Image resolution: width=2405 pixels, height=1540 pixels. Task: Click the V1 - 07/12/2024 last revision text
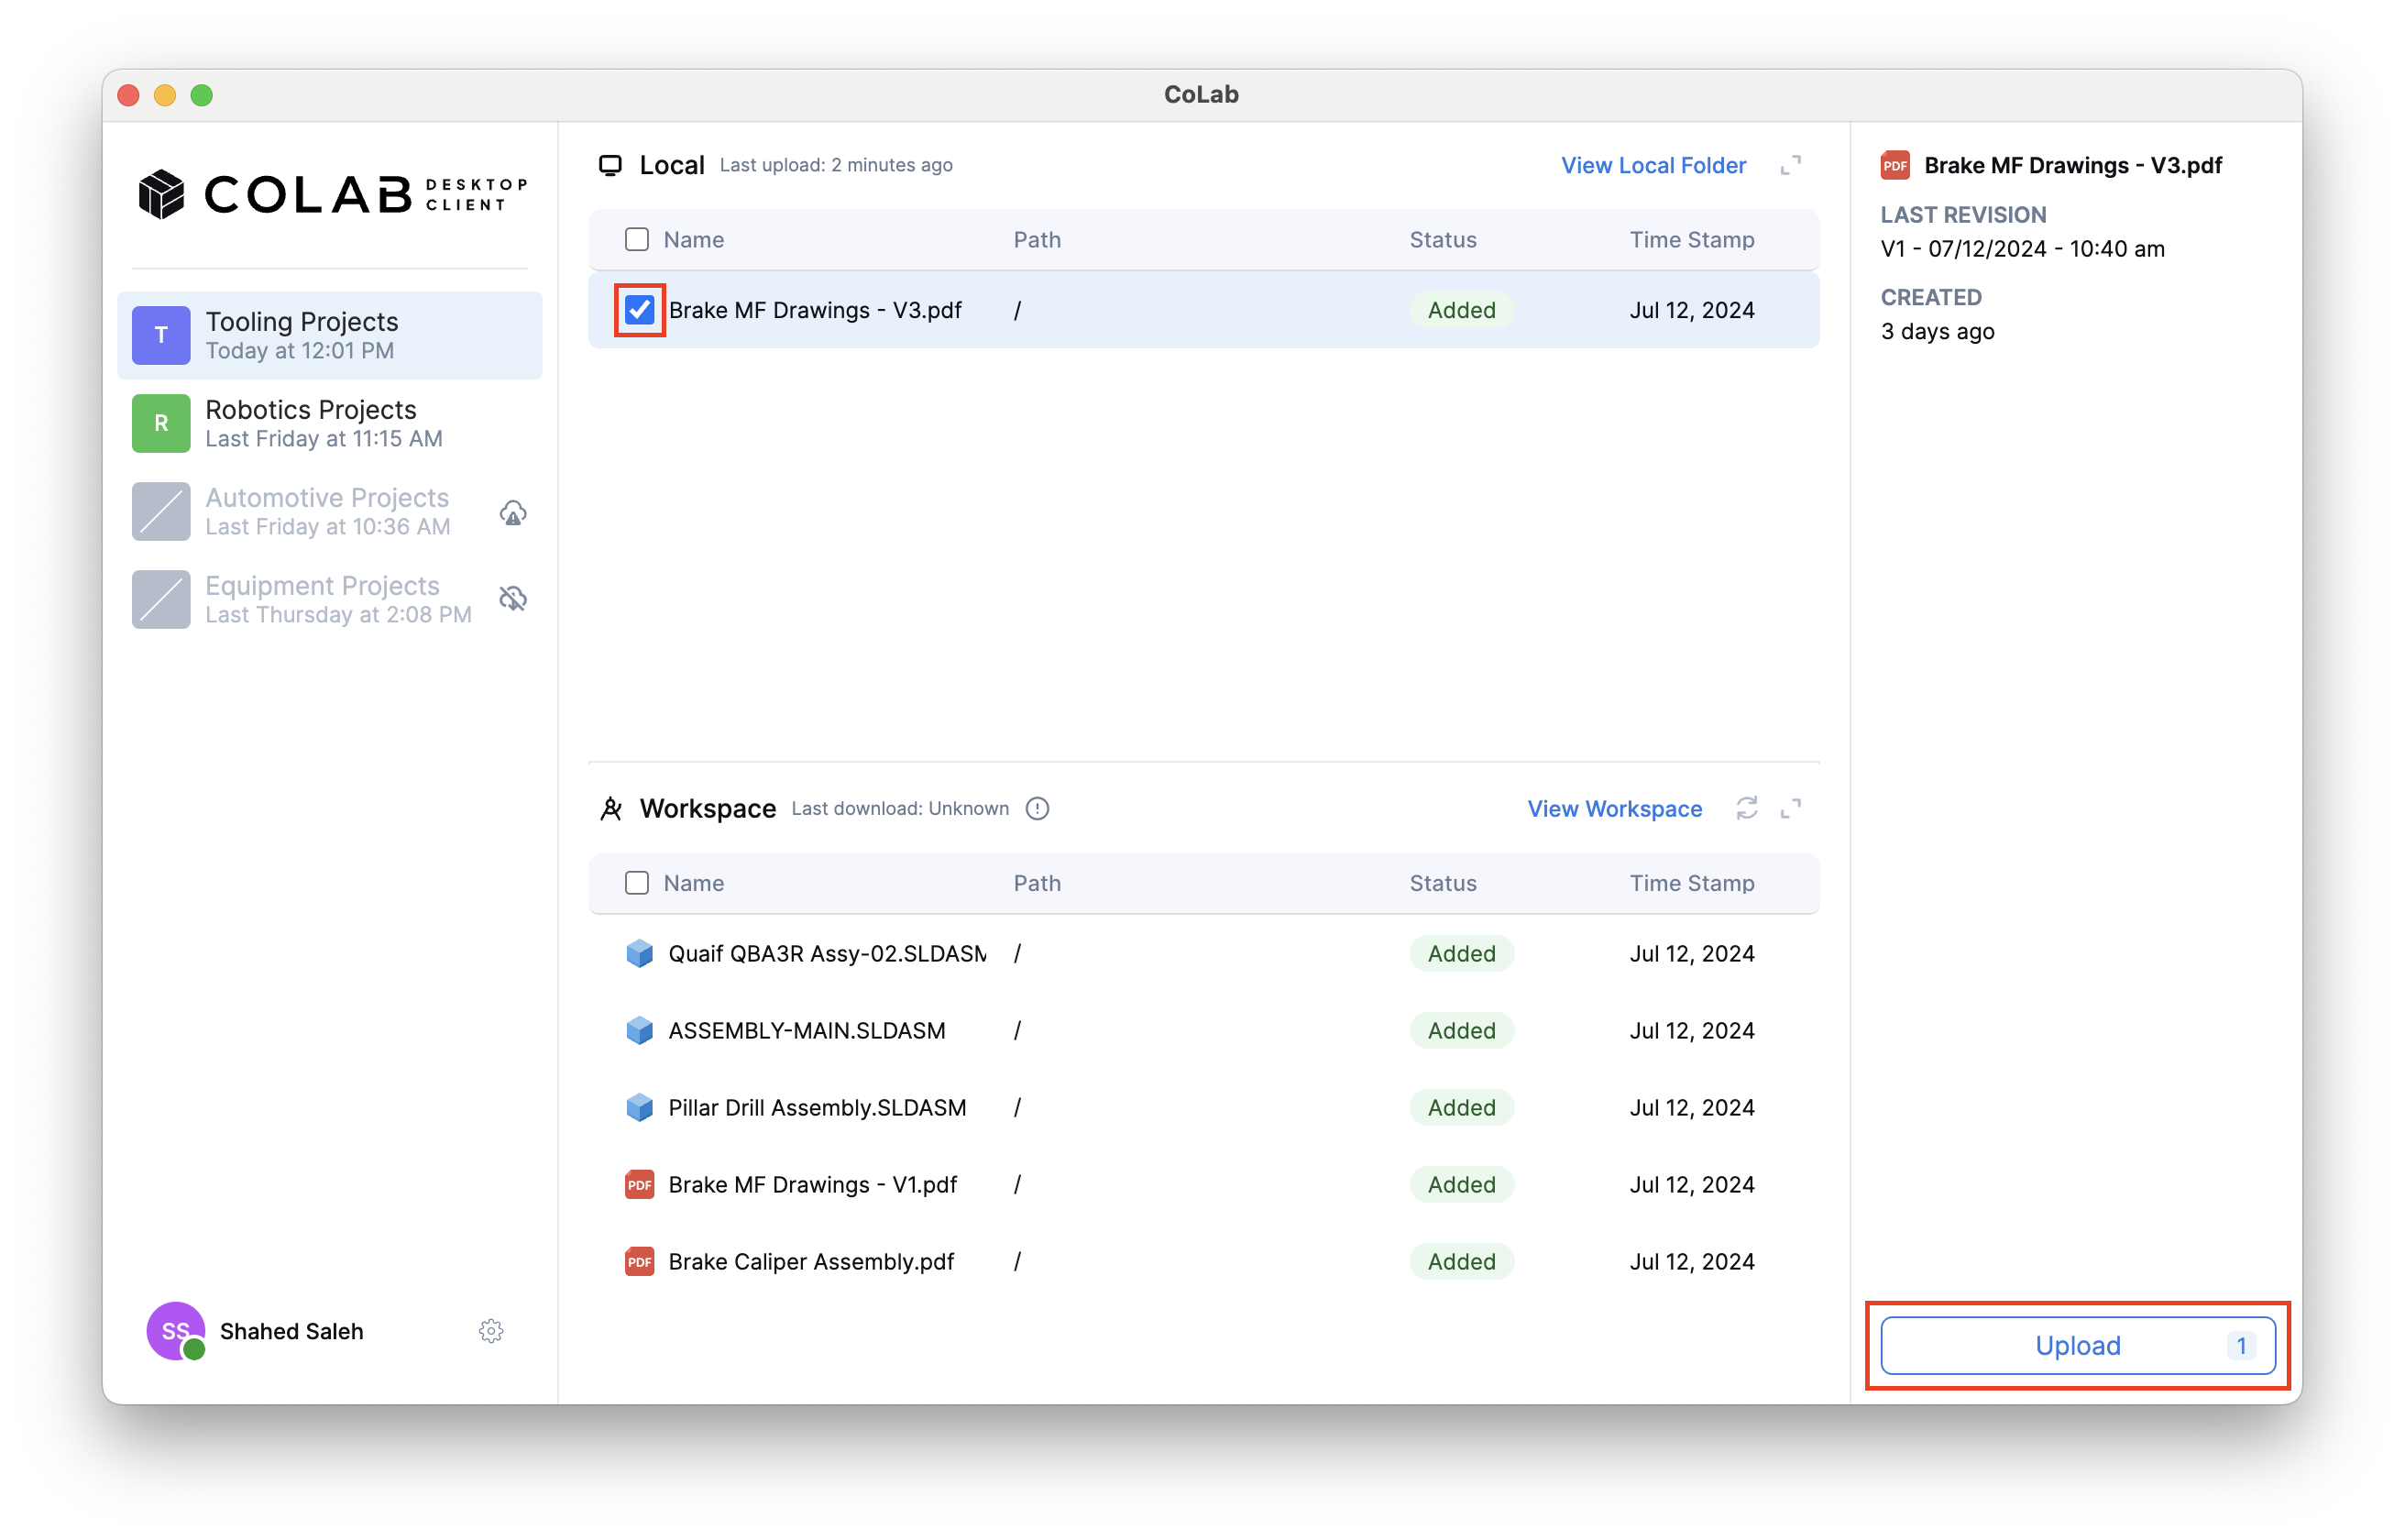pyautogui.click(x=2022, y=248)
